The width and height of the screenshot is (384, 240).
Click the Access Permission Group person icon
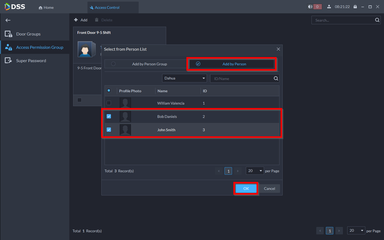9,47
